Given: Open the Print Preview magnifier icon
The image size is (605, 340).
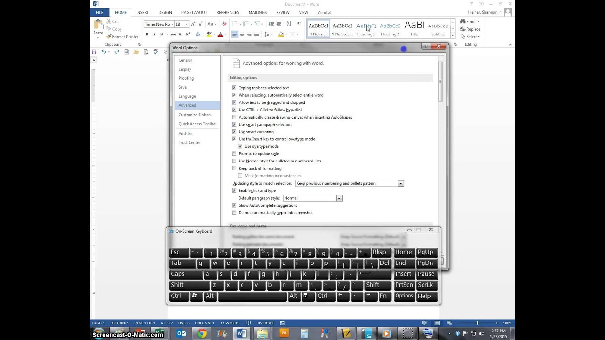Looking at the screenshot, I should (x=146, y=51).
